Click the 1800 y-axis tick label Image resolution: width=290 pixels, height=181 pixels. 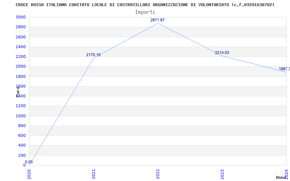pos(21,76)
